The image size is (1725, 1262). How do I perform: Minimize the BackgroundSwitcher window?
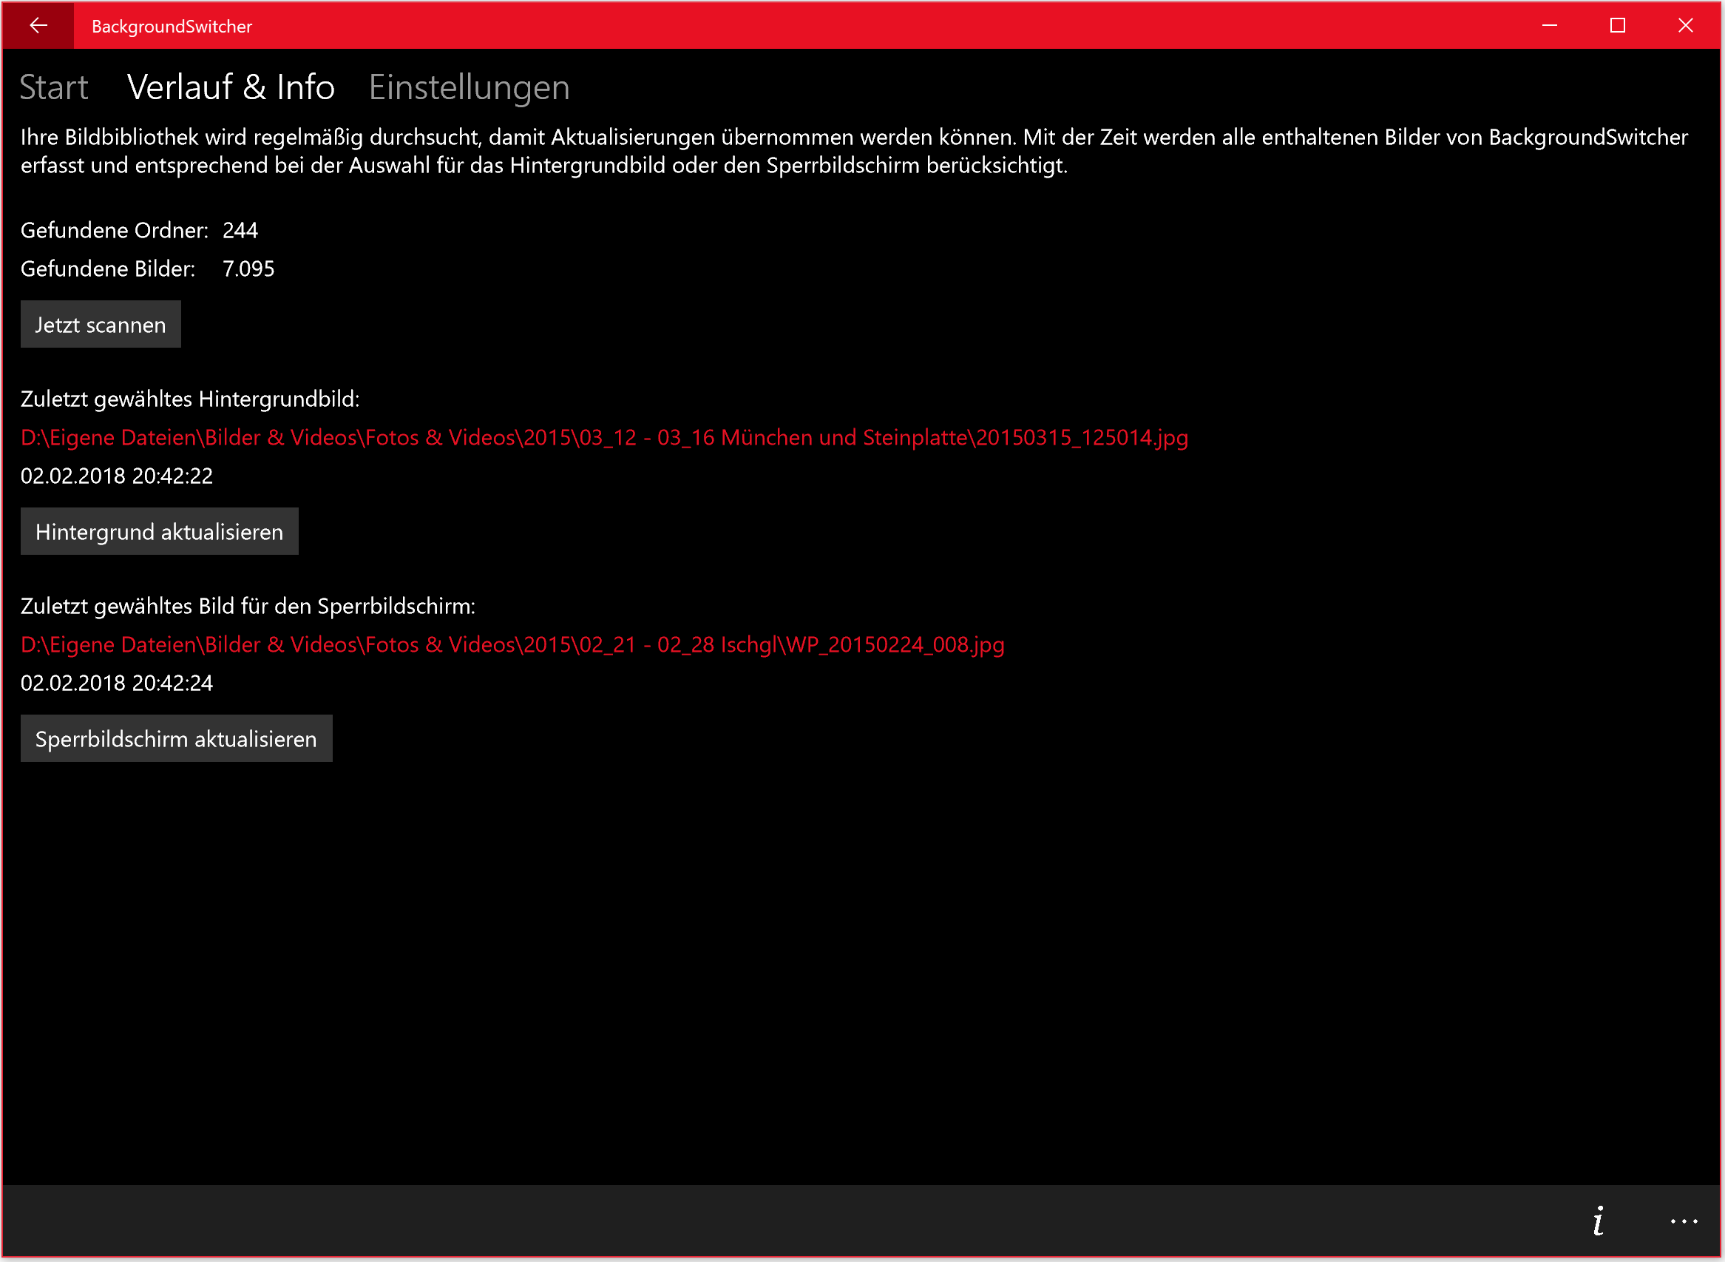pyautogui.click(x=1549, y=26)
